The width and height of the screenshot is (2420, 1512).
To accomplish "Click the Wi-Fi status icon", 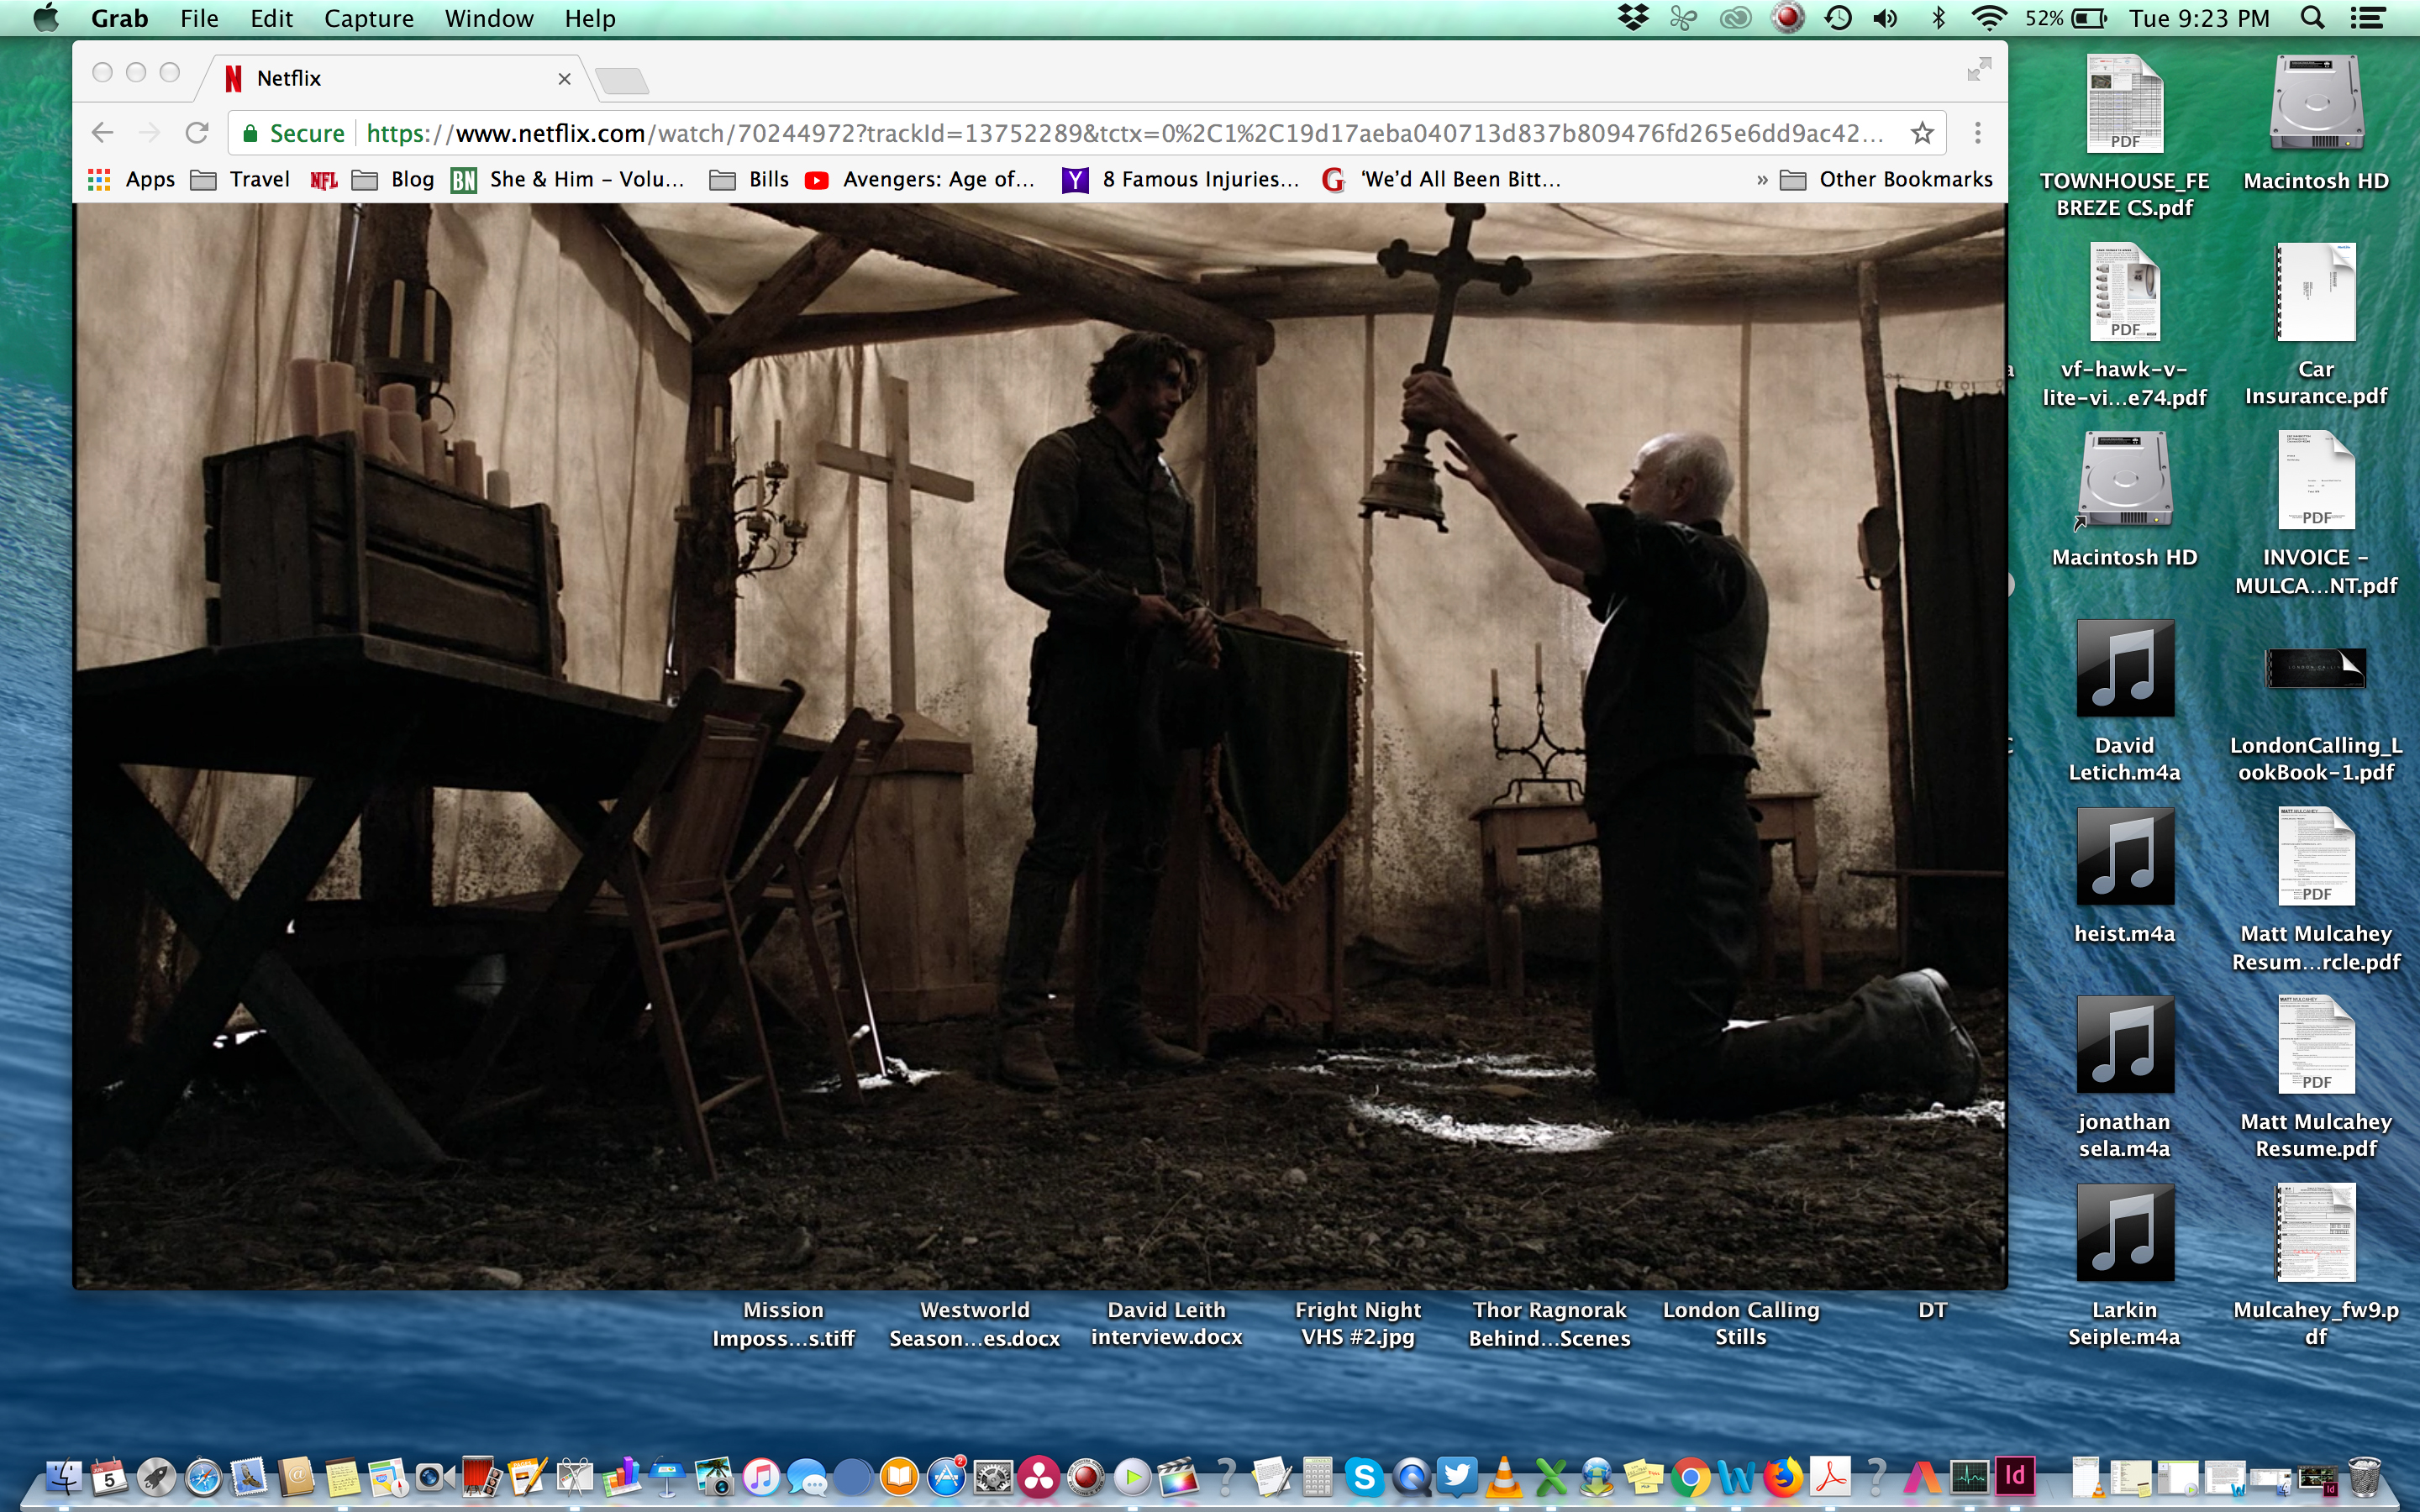I will (1989, 18).
